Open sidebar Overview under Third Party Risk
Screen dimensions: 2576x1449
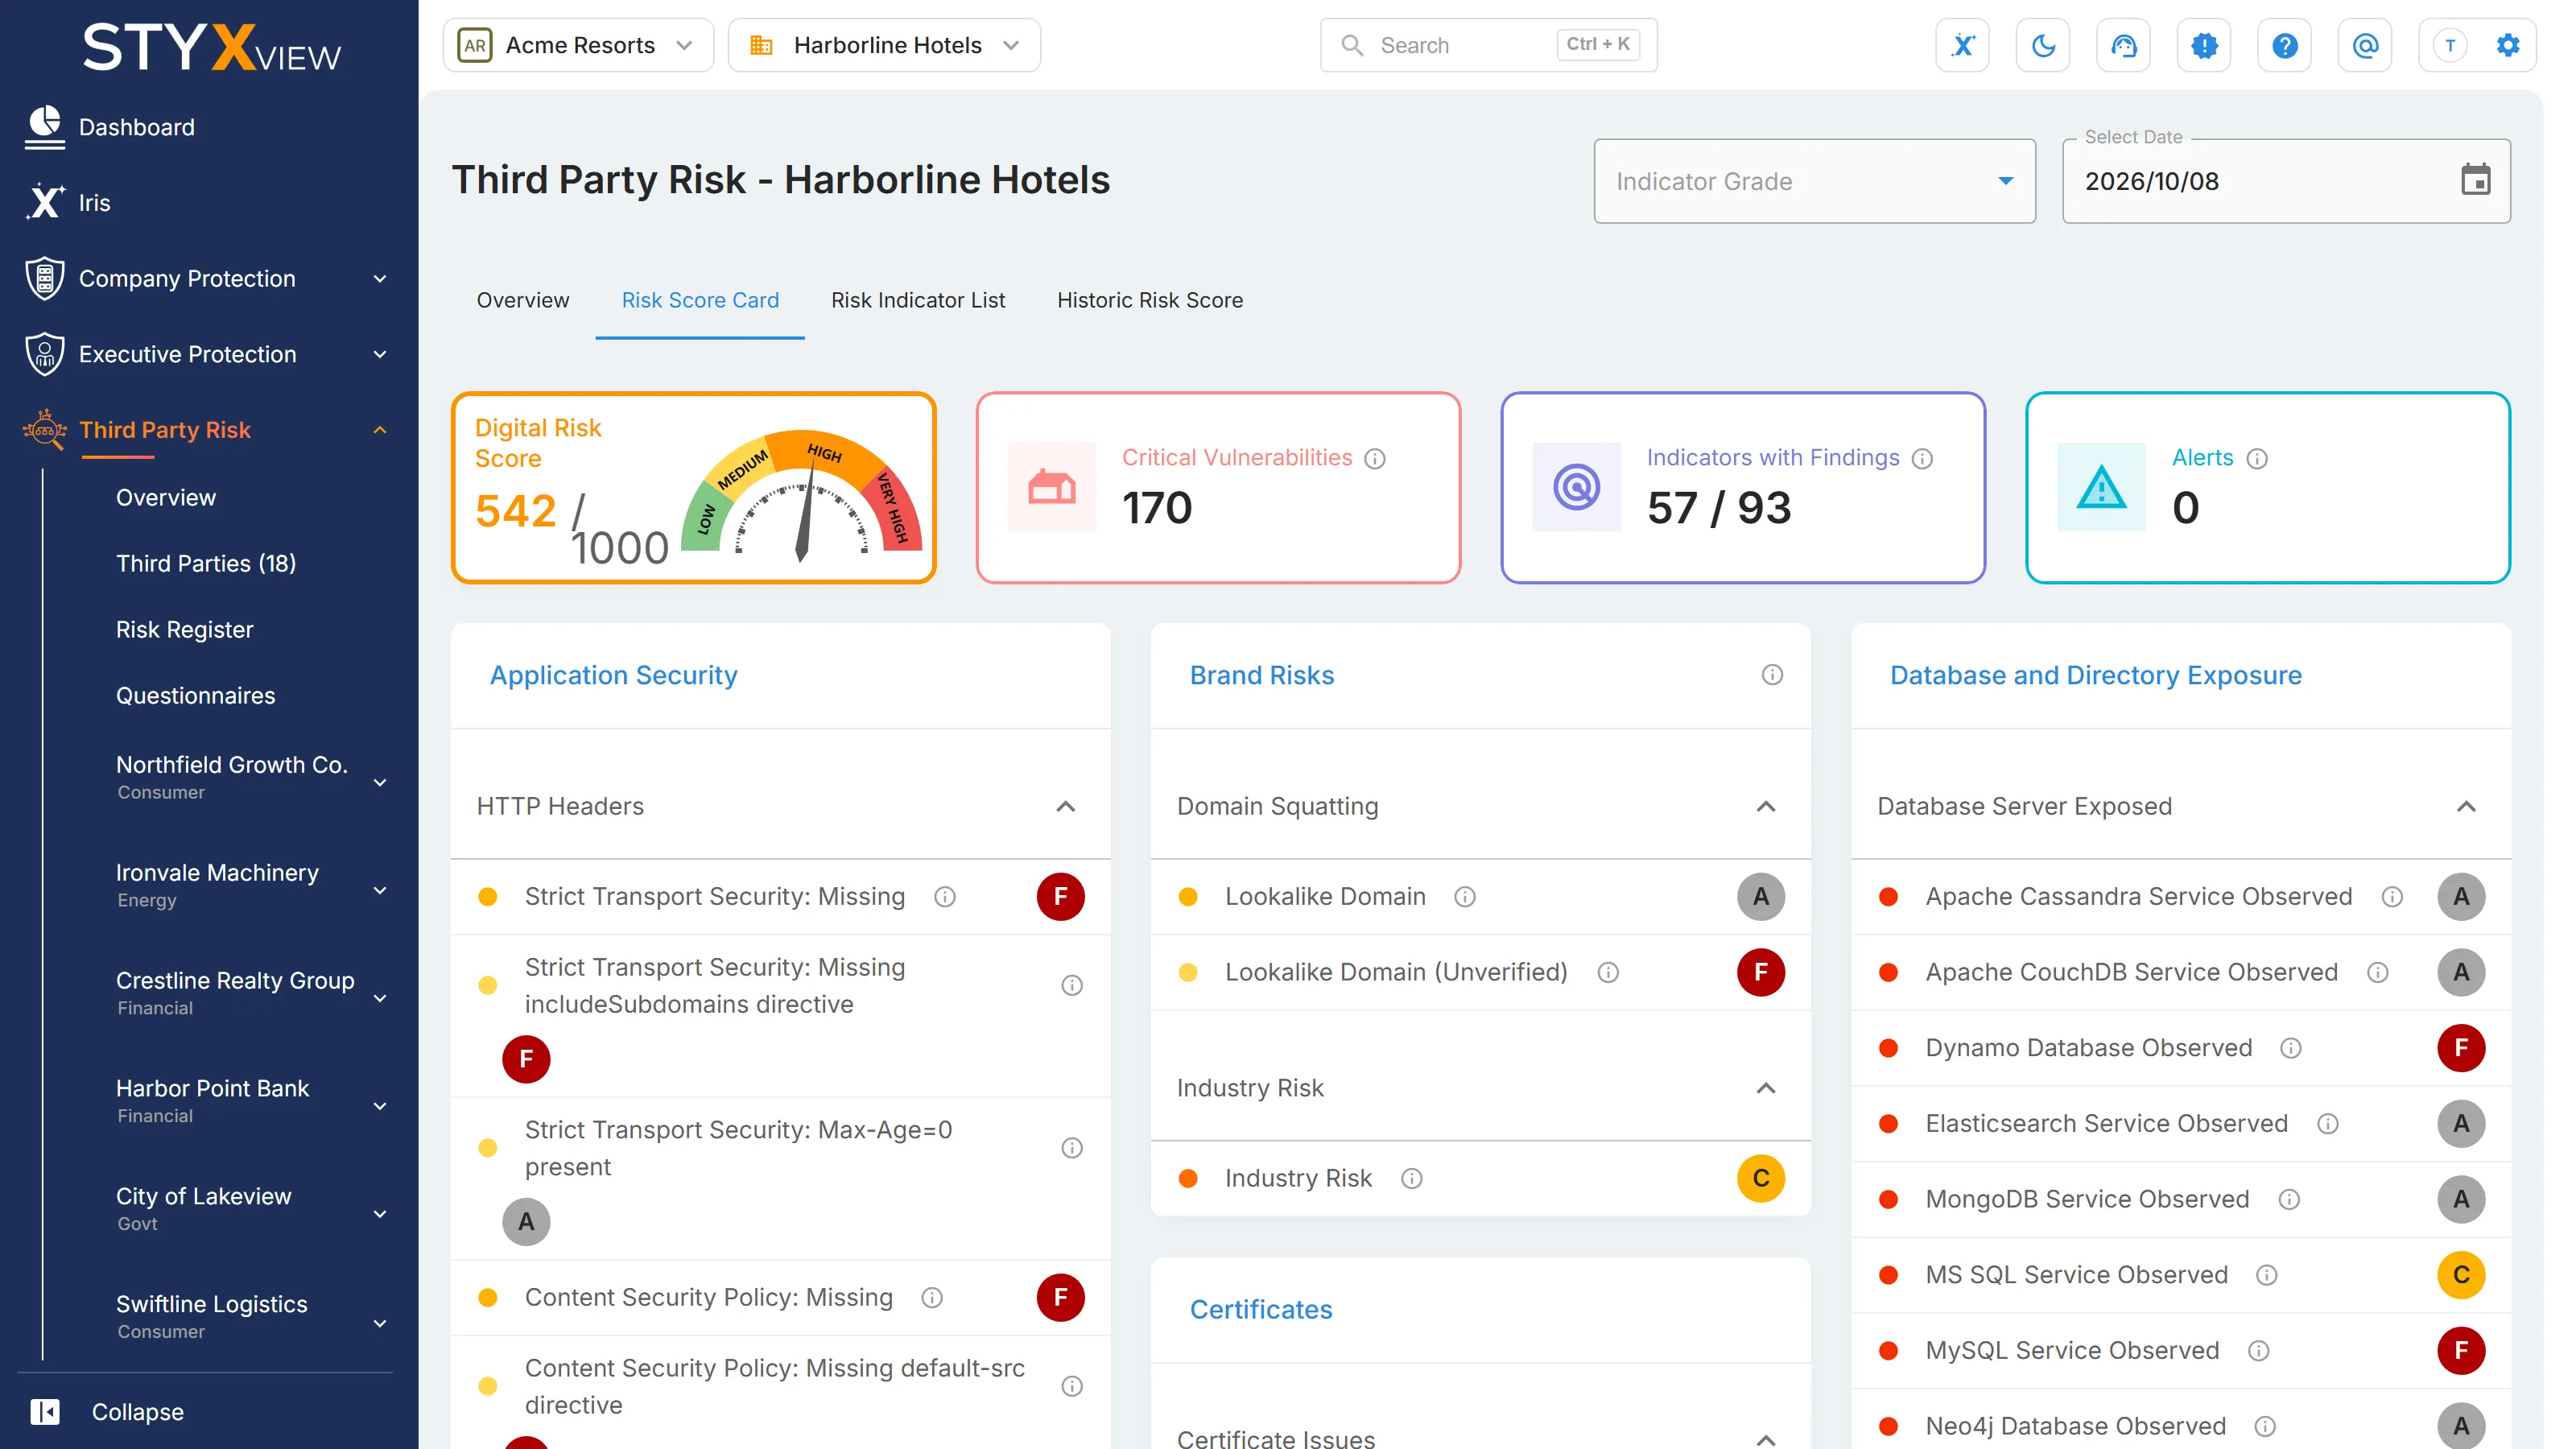166,497
